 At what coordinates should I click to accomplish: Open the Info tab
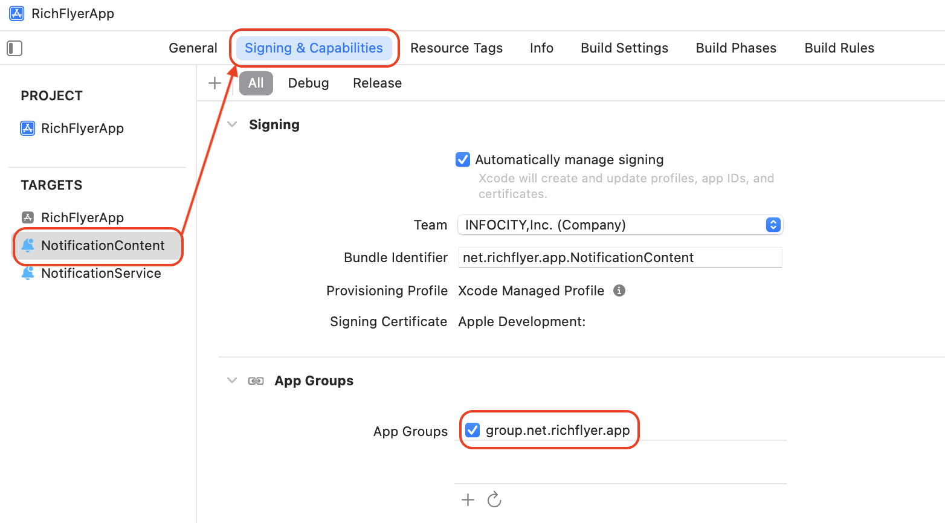541,48
